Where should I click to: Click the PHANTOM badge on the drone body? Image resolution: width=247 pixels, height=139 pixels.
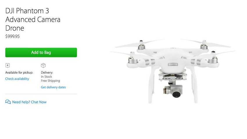173,64
